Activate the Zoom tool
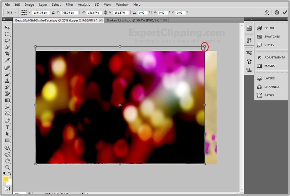 coord(7,167)
